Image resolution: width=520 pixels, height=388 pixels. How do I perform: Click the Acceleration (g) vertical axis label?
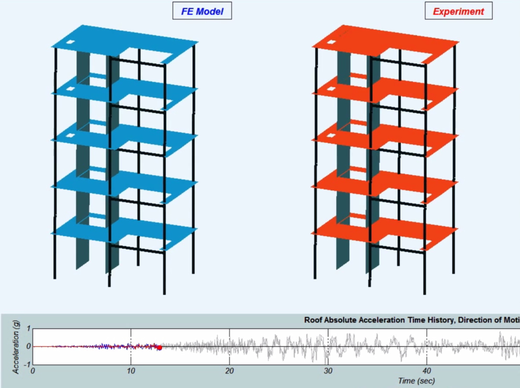coord(16,347)
